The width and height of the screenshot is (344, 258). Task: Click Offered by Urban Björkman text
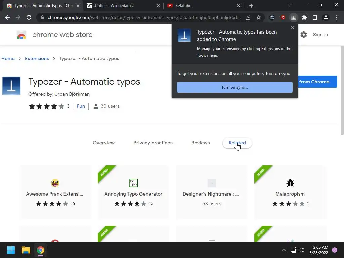point(59,94)
